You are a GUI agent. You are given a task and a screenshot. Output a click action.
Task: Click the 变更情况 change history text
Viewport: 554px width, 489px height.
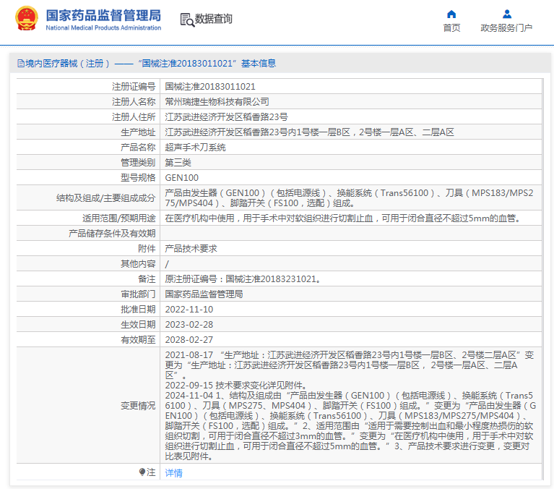[x=350, y=406]
